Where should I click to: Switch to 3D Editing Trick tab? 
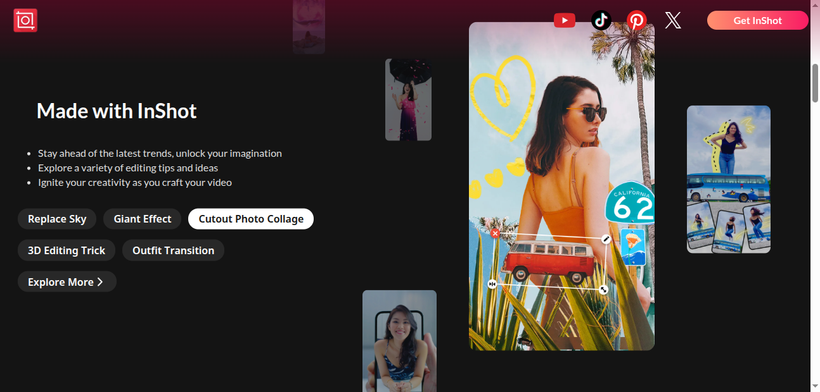(x=67, y=250)
